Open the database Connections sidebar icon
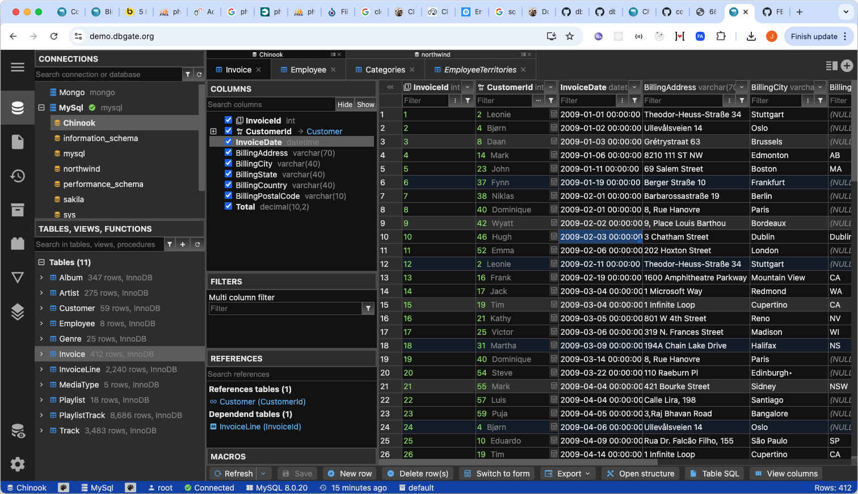The width and height of the screenshot is (858, 494). [x=18, y=108]
